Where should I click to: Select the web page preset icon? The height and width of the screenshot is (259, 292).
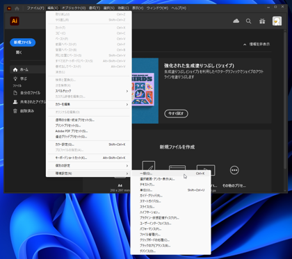(177, 168)
